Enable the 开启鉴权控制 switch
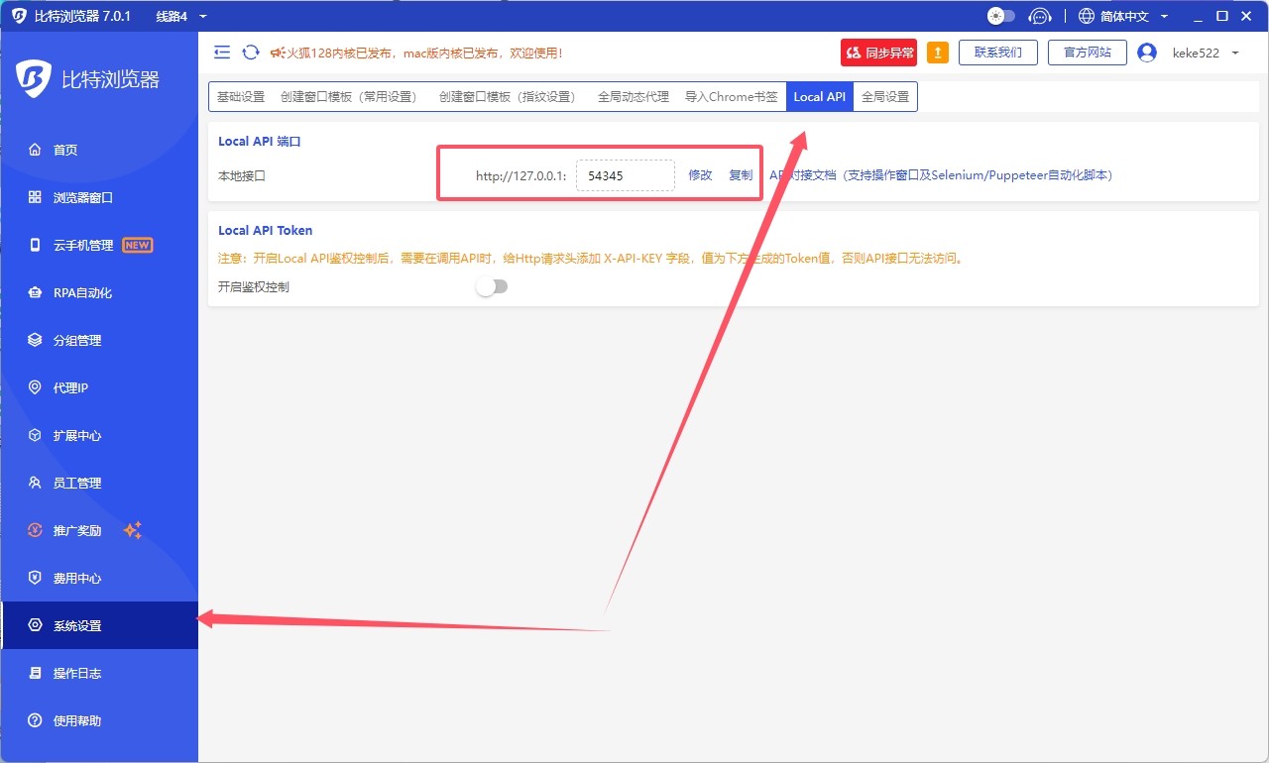Viewport: 1269px width, 763px height. point(491,286)
